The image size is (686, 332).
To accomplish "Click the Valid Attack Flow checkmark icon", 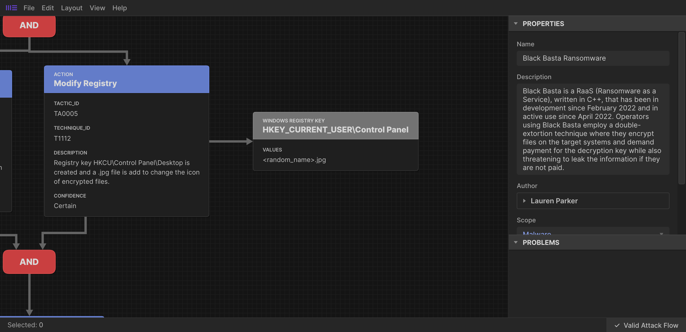I will [x=617, y=325].
